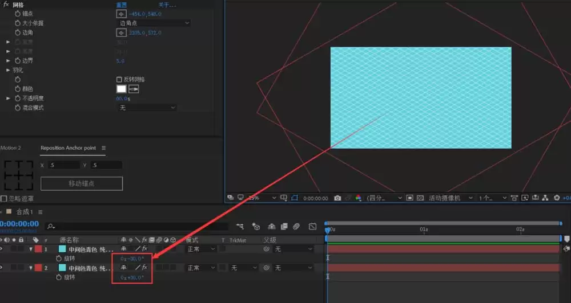Screen dimensions: 571x303
Task: Toggle effects fx switch on layer 2
Action: (x=144, y=267)
